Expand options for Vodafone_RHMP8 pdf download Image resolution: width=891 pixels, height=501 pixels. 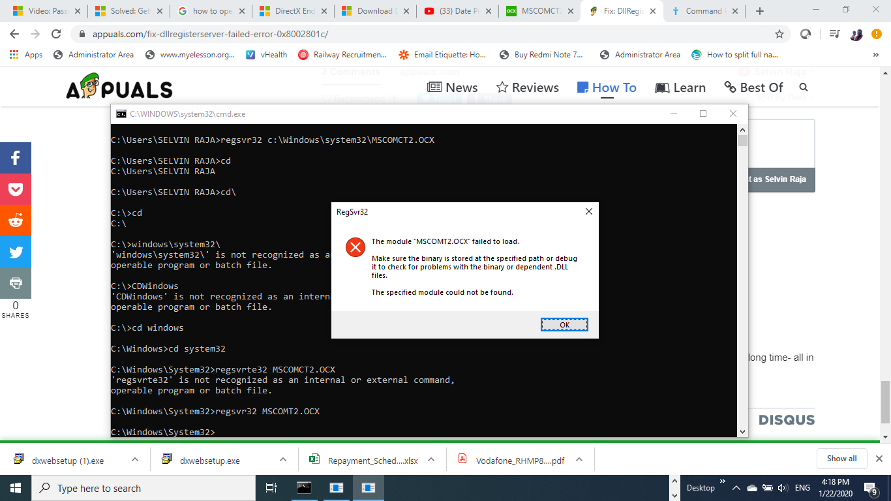pyautogui.click(x=577, y=460)
